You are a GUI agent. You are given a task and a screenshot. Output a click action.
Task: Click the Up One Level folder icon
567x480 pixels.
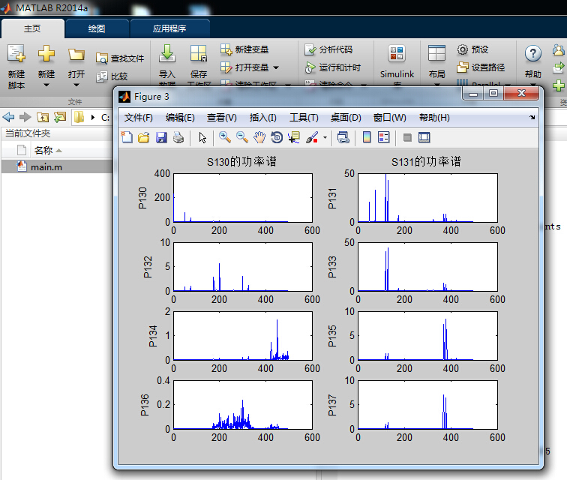point(43,117)
